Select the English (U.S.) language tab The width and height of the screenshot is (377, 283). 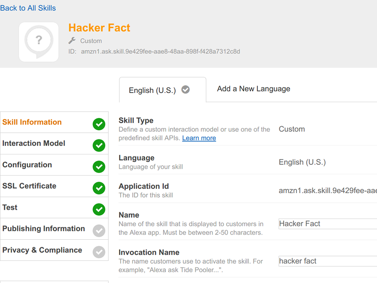tap(152, 90)
